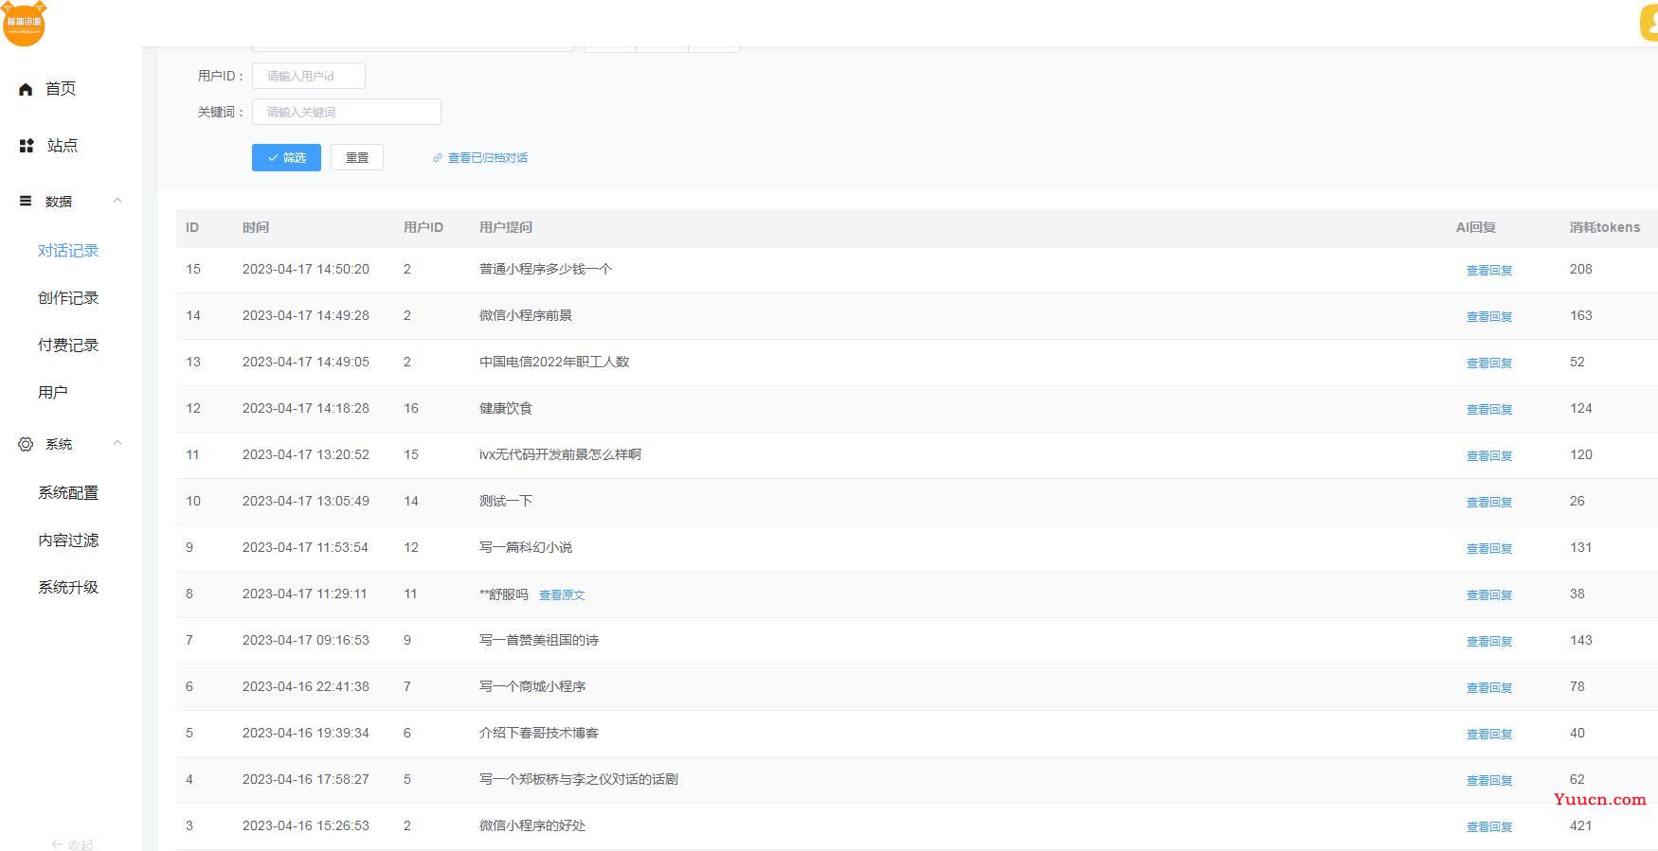Image resolution: width=1658 pixels, height=851 pixels.
Task: Click 查看回复 for 健康饮食 row
Action: click(x=1489, y=410)
